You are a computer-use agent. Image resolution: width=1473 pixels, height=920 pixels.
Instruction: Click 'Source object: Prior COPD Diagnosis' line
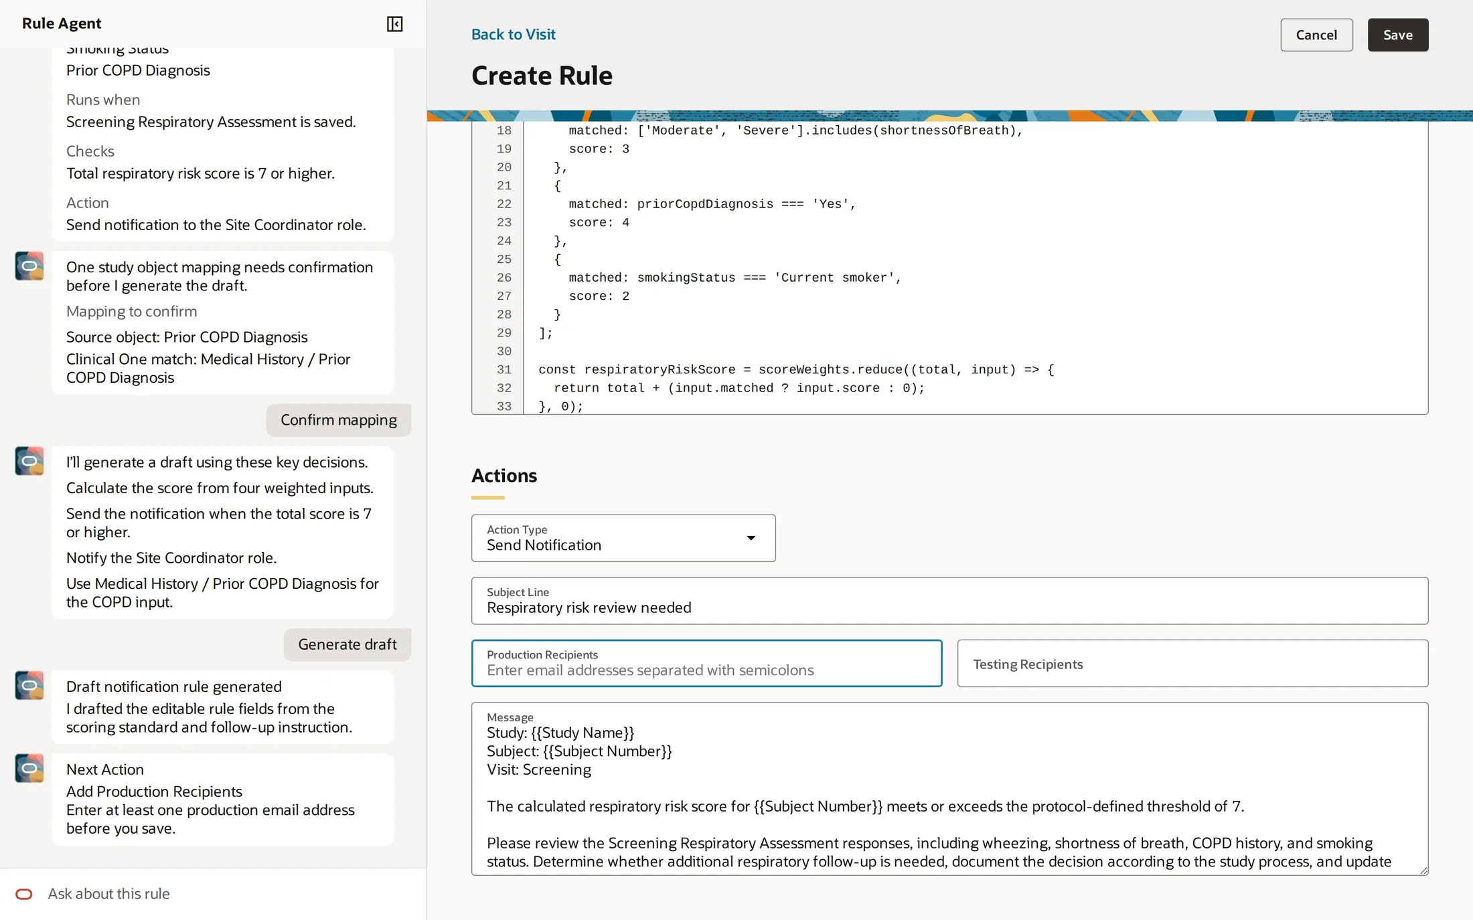(187, 337)
